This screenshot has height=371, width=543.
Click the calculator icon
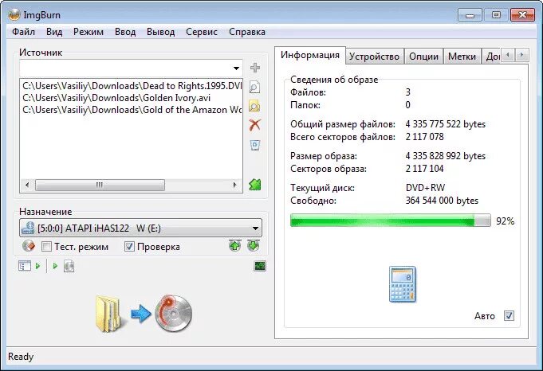coord(403,284)
